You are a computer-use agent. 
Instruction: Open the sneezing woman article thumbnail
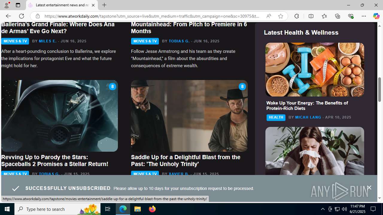(x=314, y=151)
